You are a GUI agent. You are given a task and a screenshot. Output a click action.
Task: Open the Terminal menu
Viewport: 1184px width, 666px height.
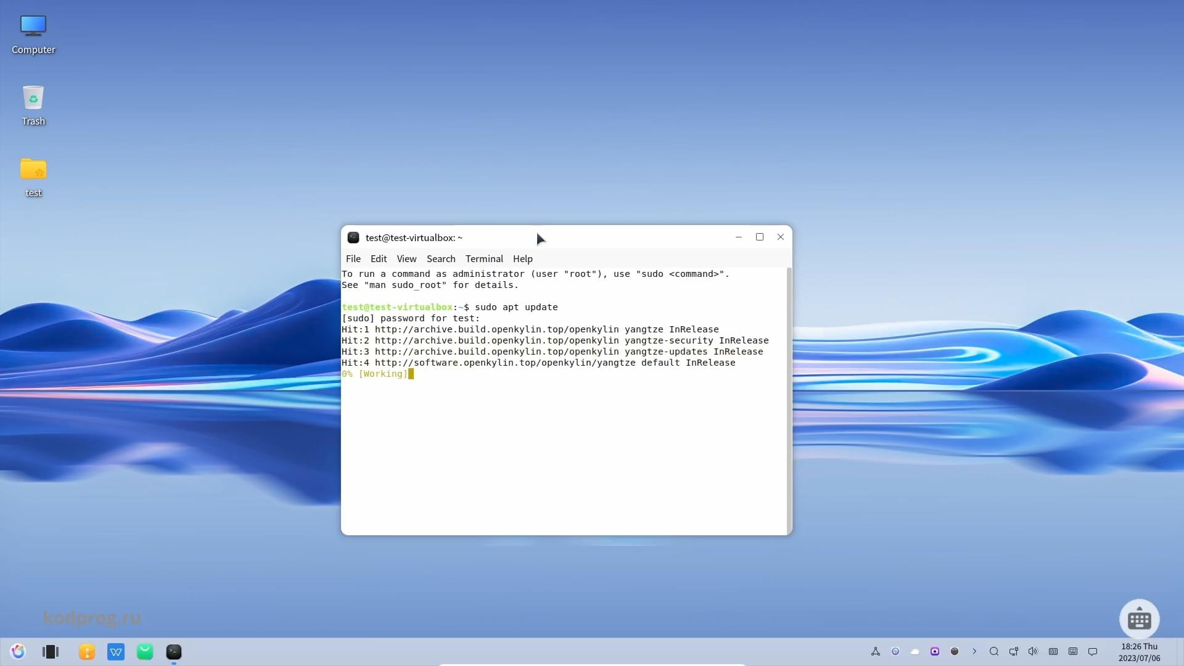(484, 259)
